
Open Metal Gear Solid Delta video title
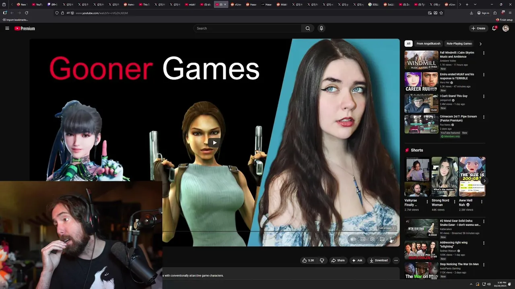click(x=460, y=223)
